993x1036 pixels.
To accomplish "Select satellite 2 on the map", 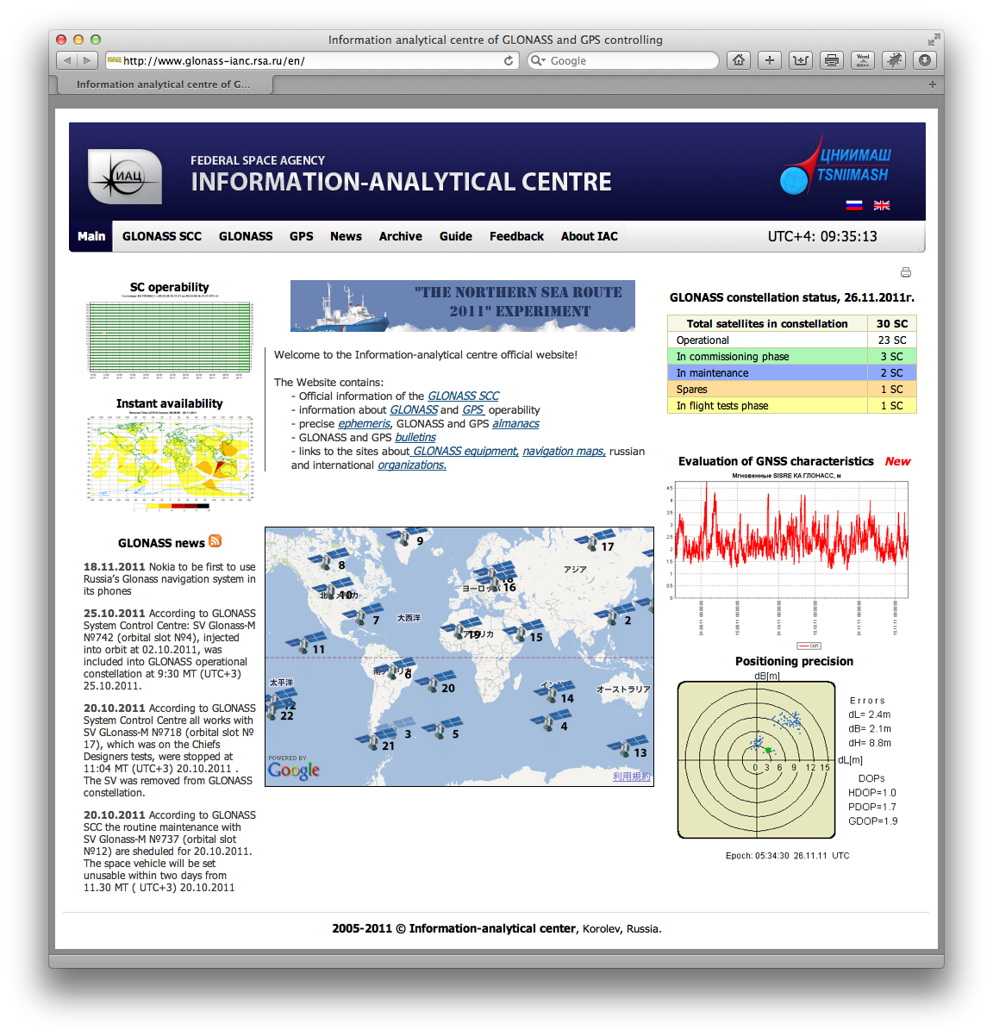I will tap(615, 615).
